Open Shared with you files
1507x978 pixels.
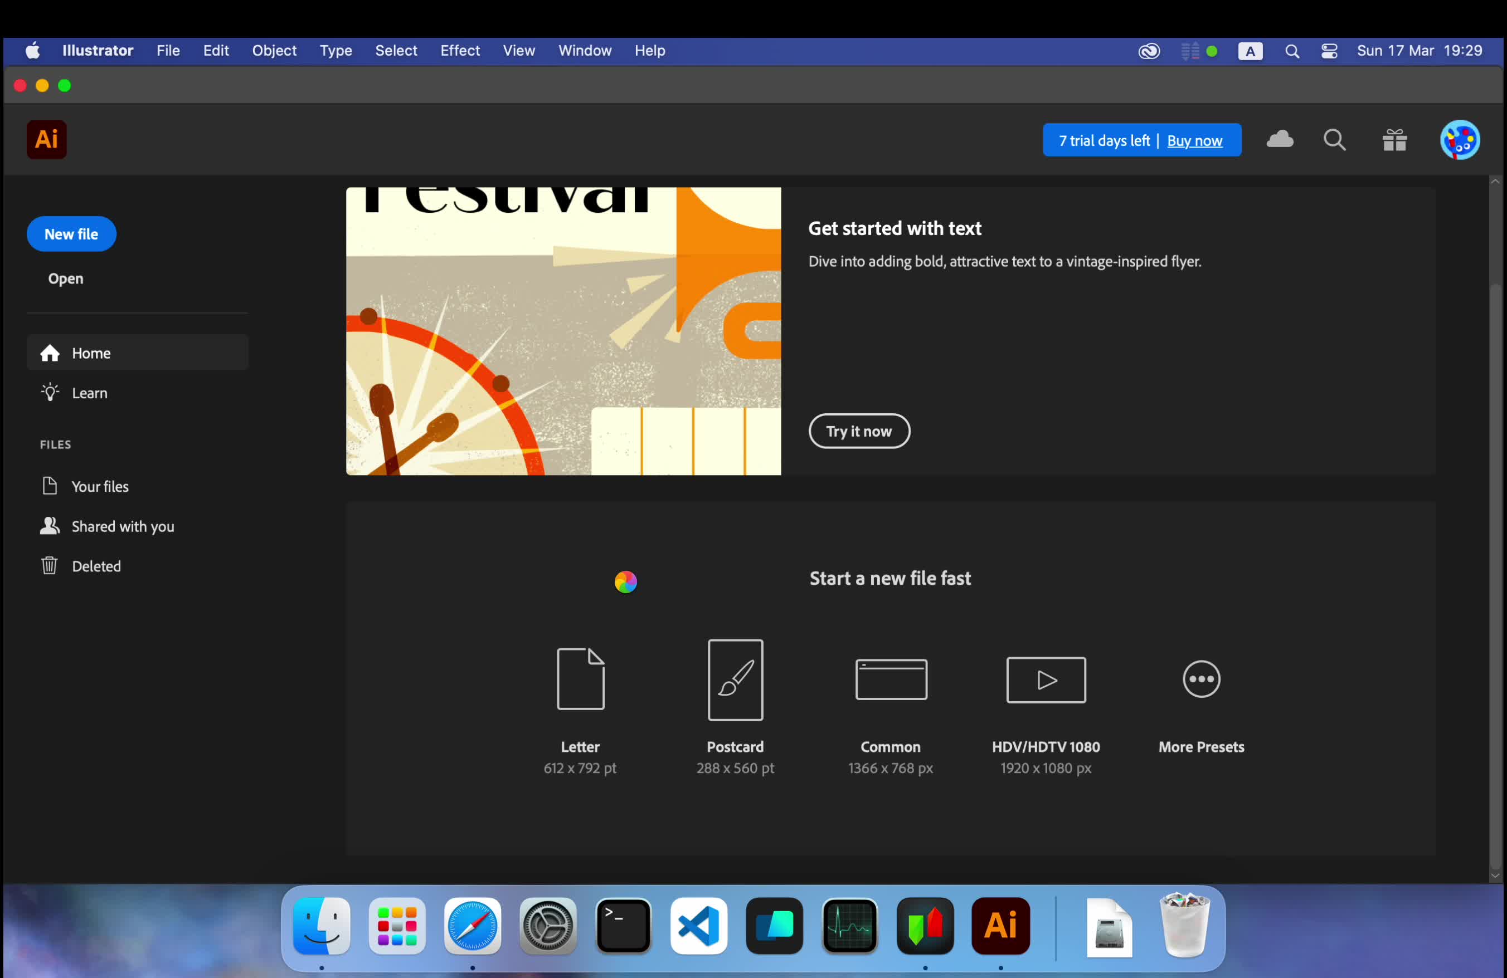click(122, 526)
